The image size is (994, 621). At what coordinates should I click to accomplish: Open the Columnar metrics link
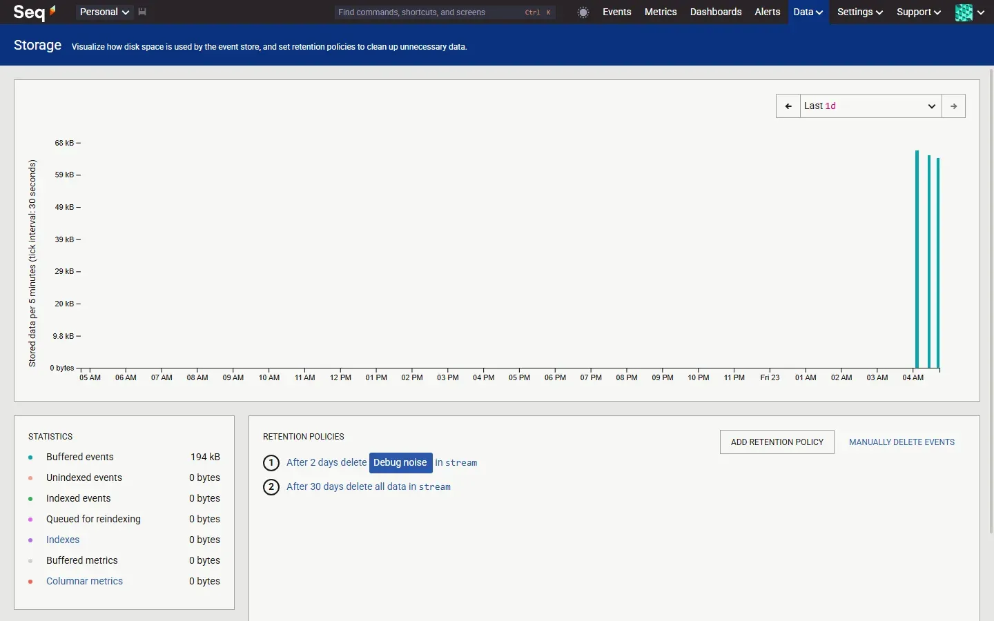pyautogui.click(x=85, y=582)
